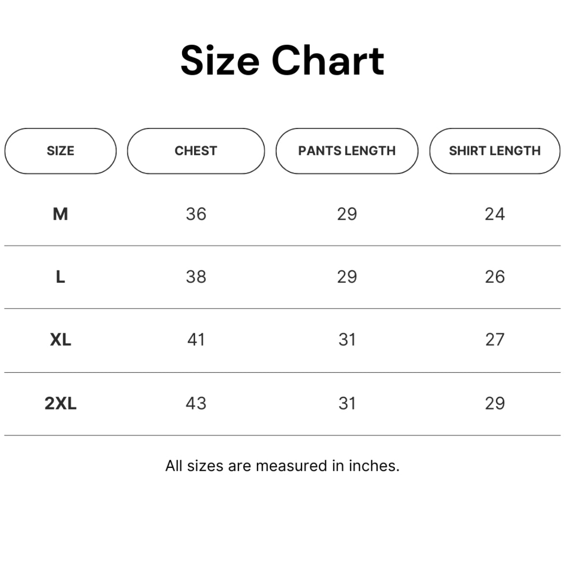Image resolution: width=565 pixels, height=561 pixels.
Task: Click shirt length 27 for size XL
Action: pos(494,340)
